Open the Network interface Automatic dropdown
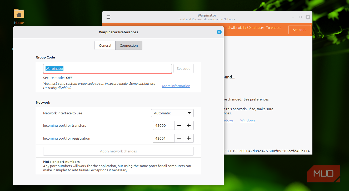This screenshot has height=191, width=349. click(172, 113)
